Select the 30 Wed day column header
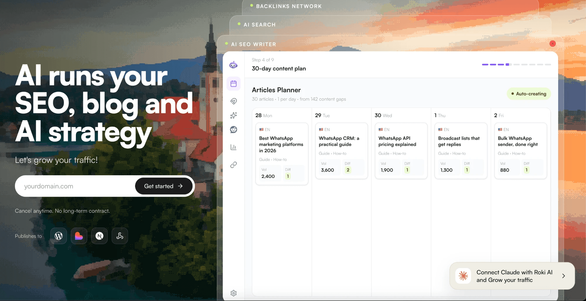The width and height of the screenshot is (586, 301). pyautogui.click(x=383, y=115)
